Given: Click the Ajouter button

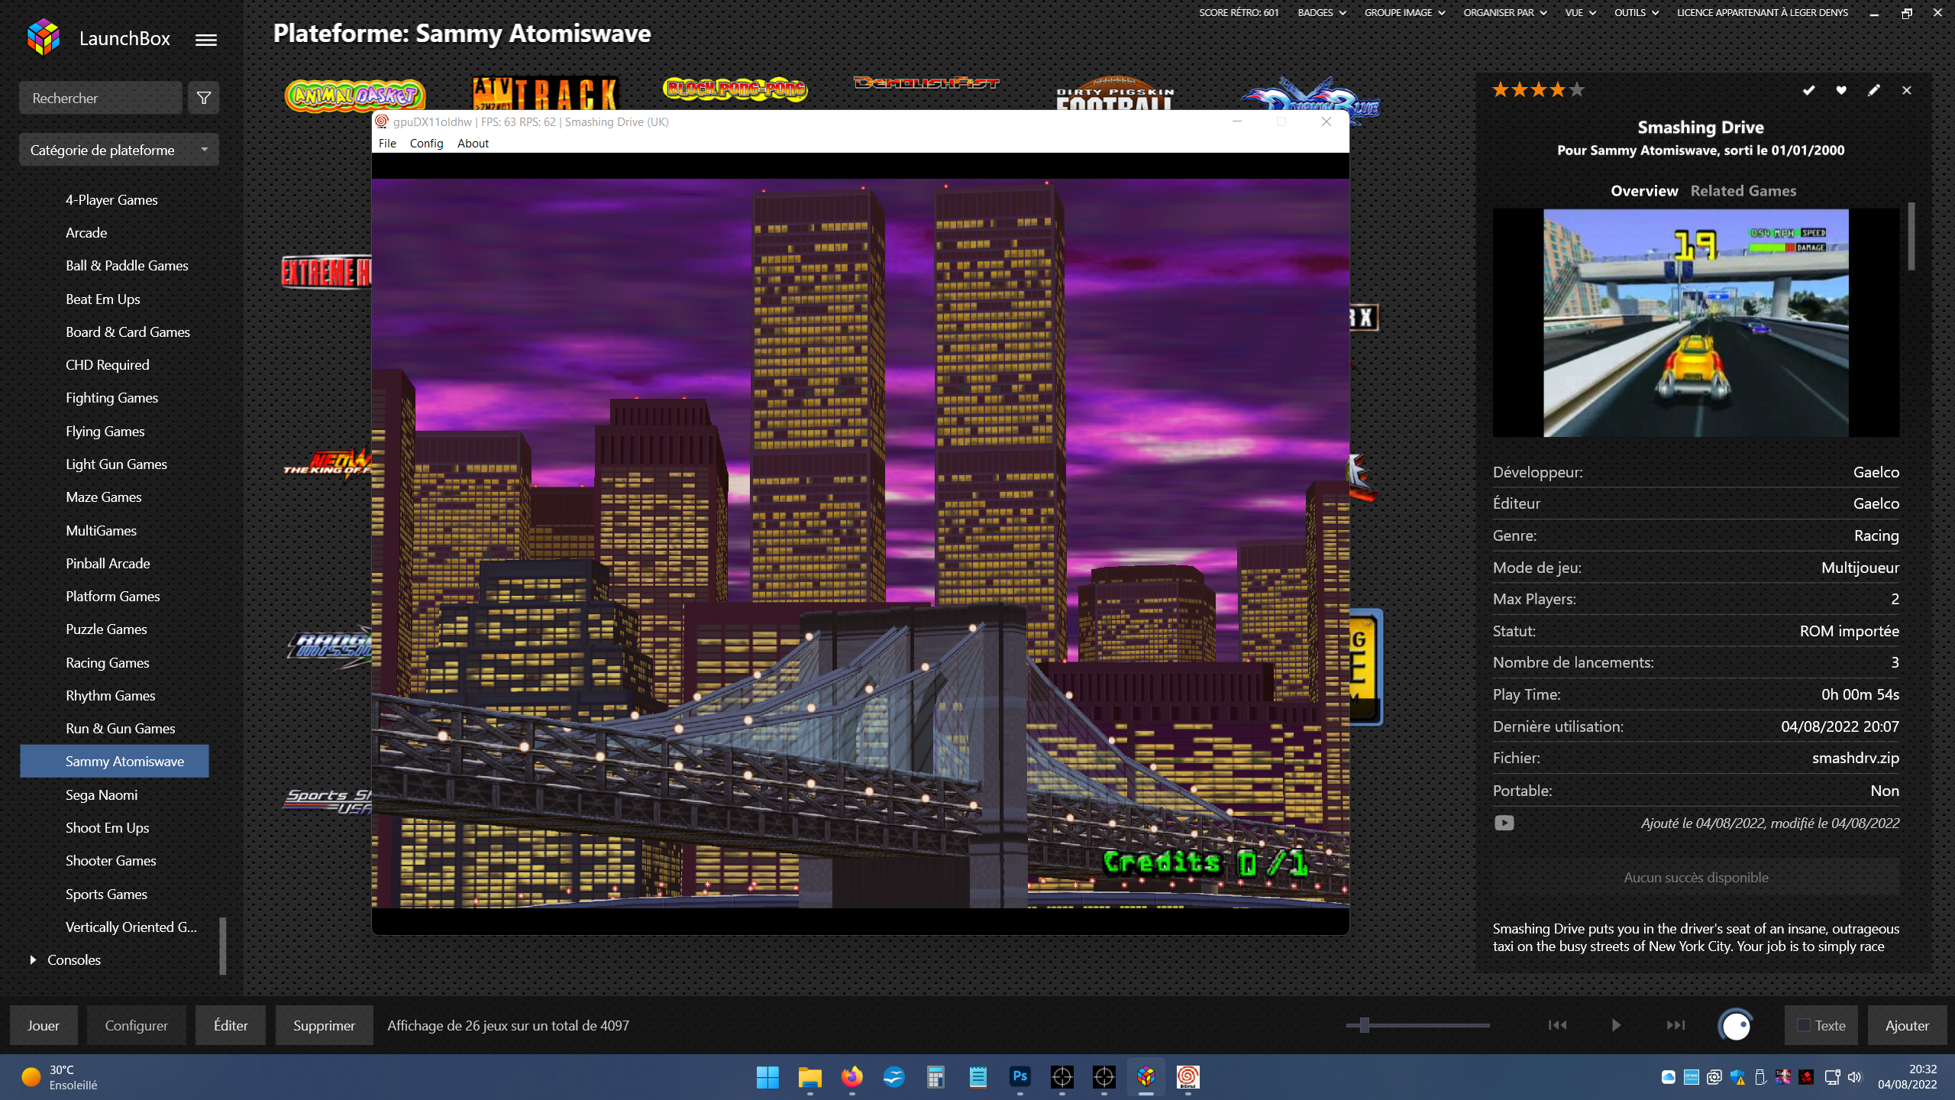Looking at the screenshot, I should pyautogui.click(x=1907, y=1025).
